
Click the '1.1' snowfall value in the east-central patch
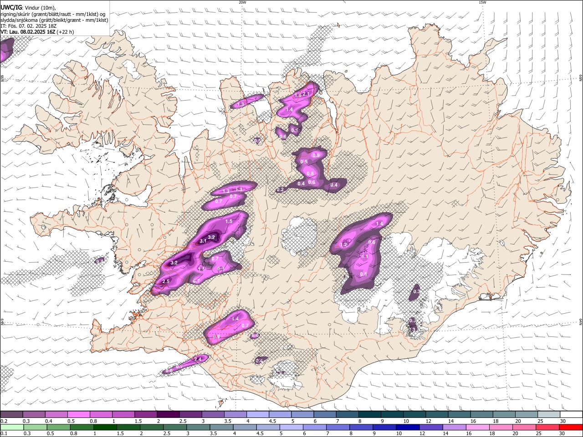click(x=365, y=257)
